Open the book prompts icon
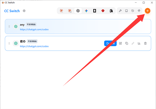 coord(126,11)
